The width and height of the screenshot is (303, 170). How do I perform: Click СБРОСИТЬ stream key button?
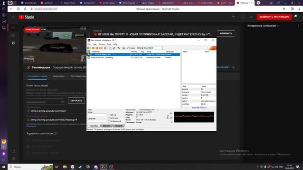coord(76,101)
